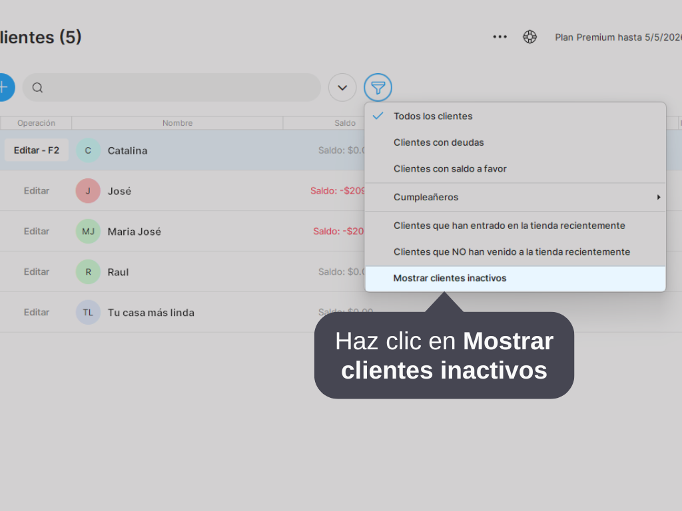This screenshot has width=682, height=511.
Task: Select the Catalina name text
Action: [127, 151]
